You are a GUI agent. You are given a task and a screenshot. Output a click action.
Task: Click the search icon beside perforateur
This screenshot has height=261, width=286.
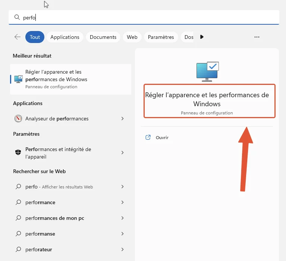point(18,249)
